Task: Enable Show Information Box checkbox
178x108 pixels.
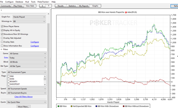Action: point(2,46)
